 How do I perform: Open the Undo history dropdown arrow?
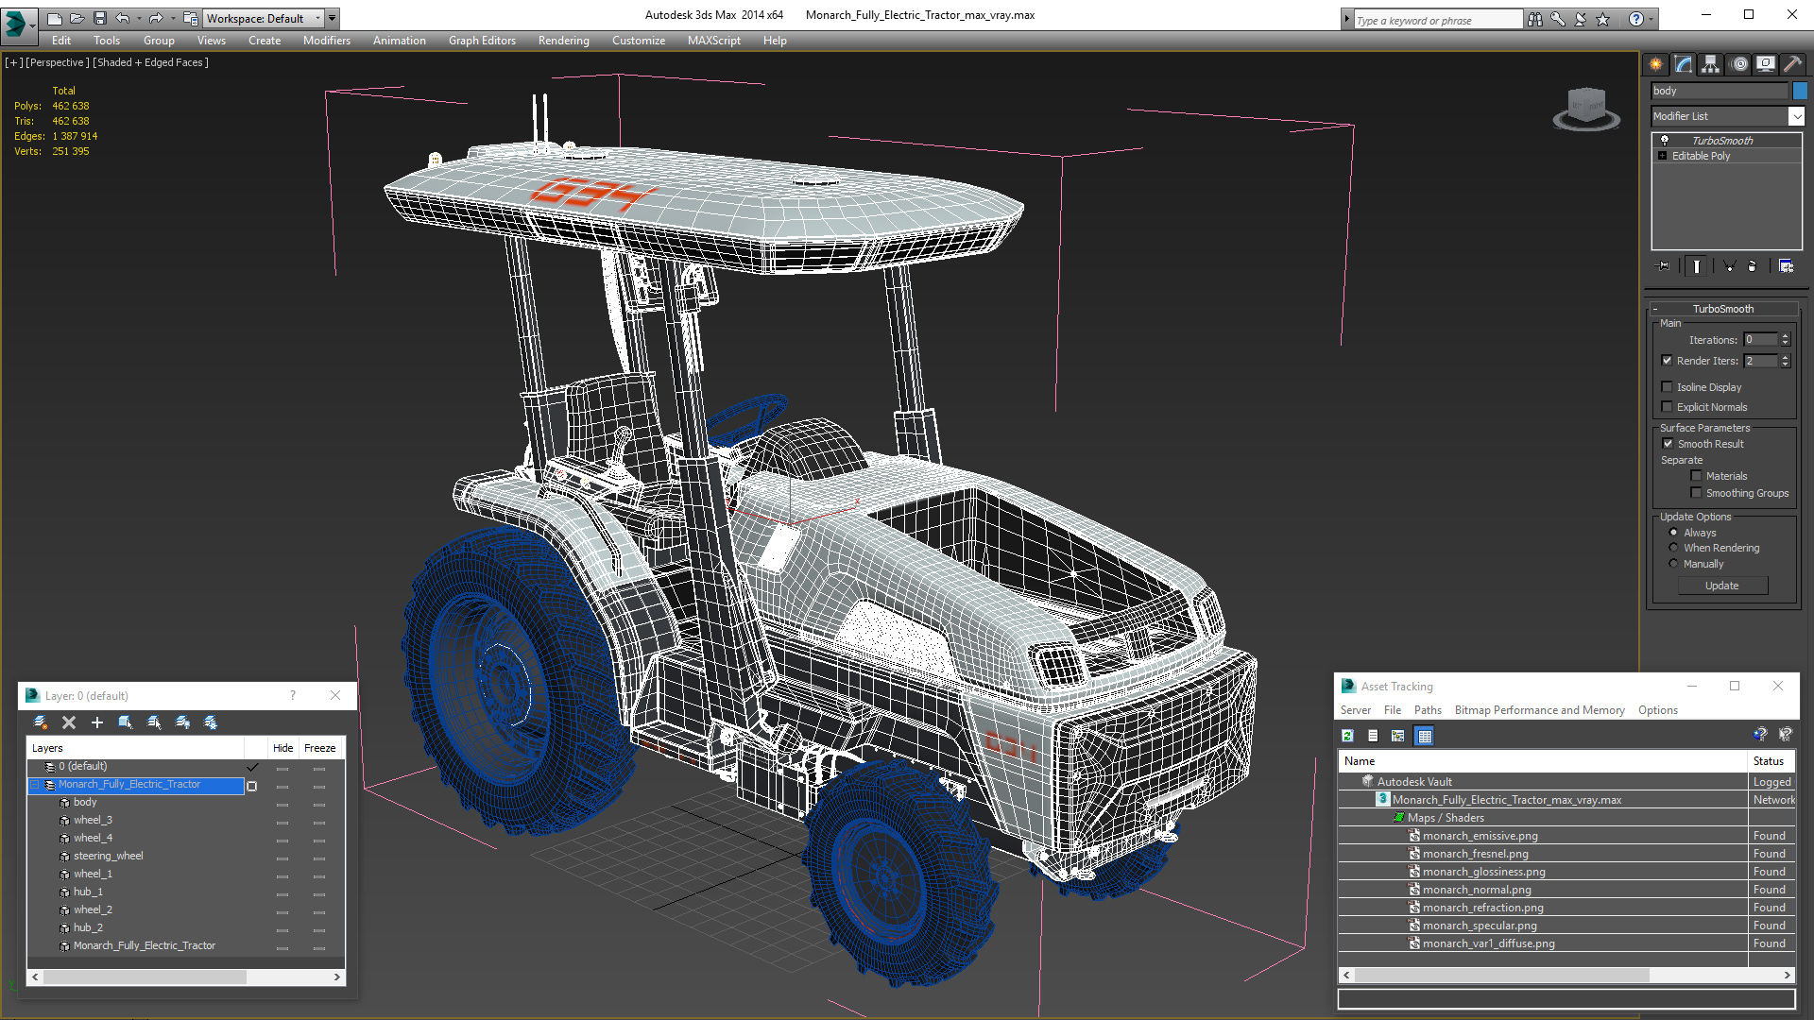[x=139, y=18]
